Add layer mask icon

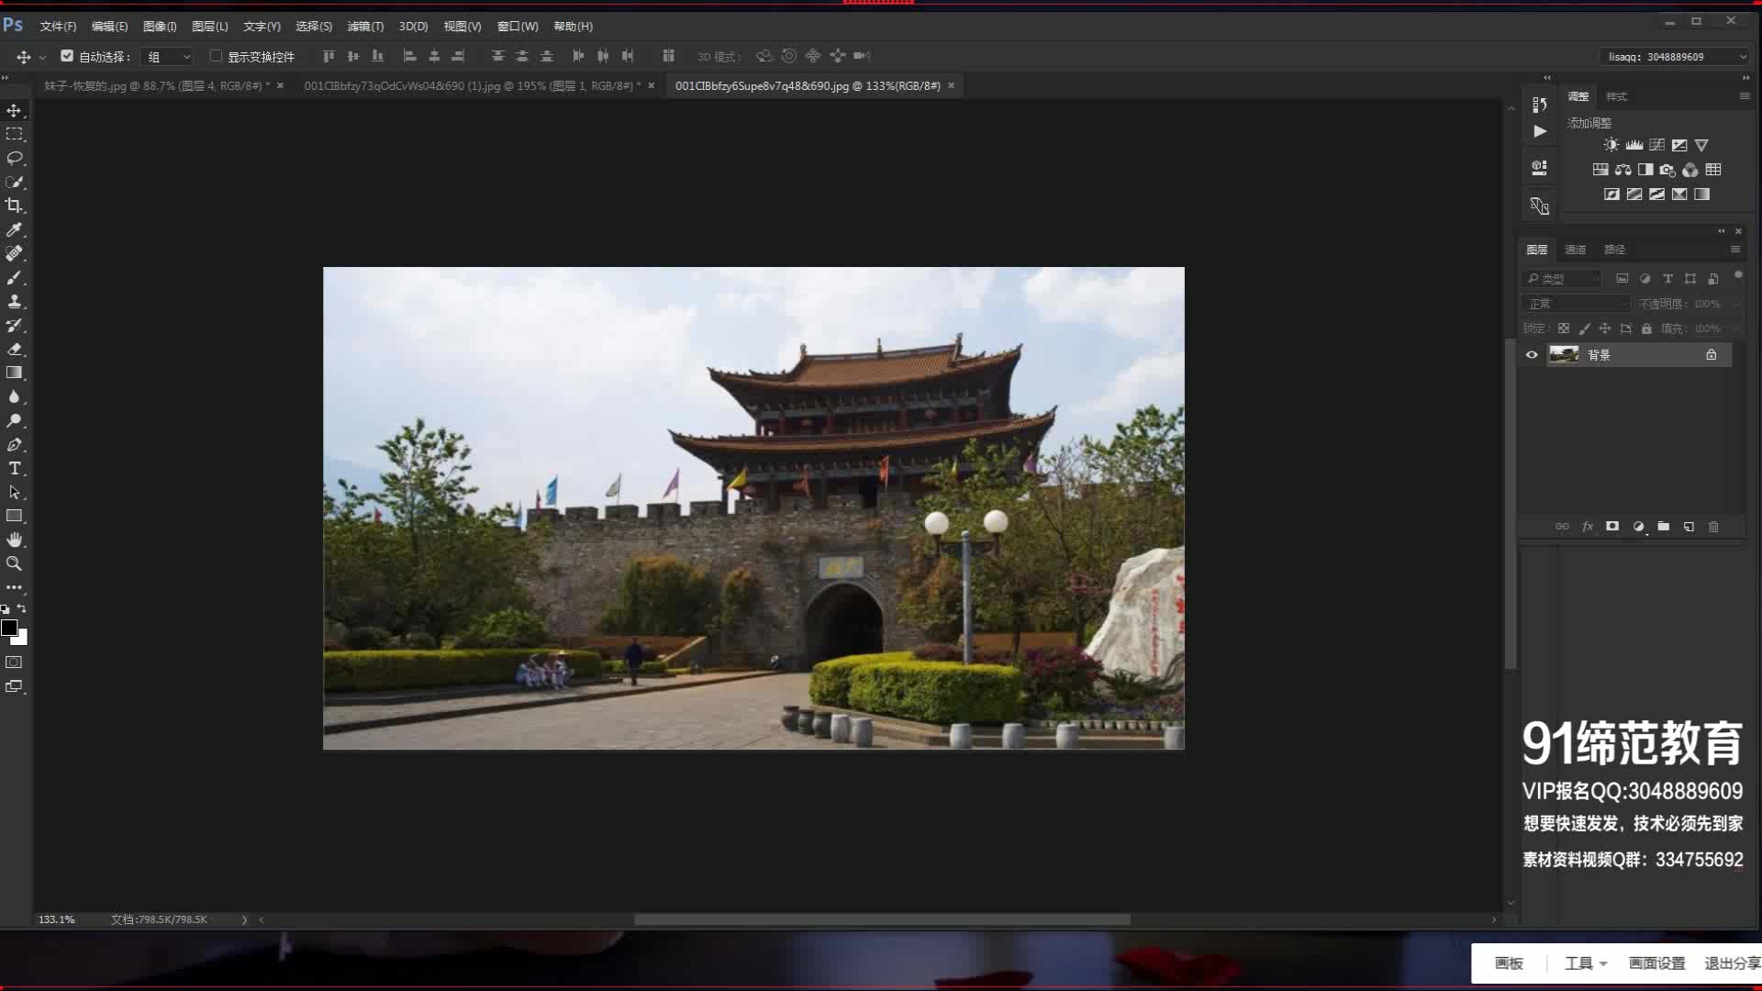pyautogui.click(x=1612, y=527)
